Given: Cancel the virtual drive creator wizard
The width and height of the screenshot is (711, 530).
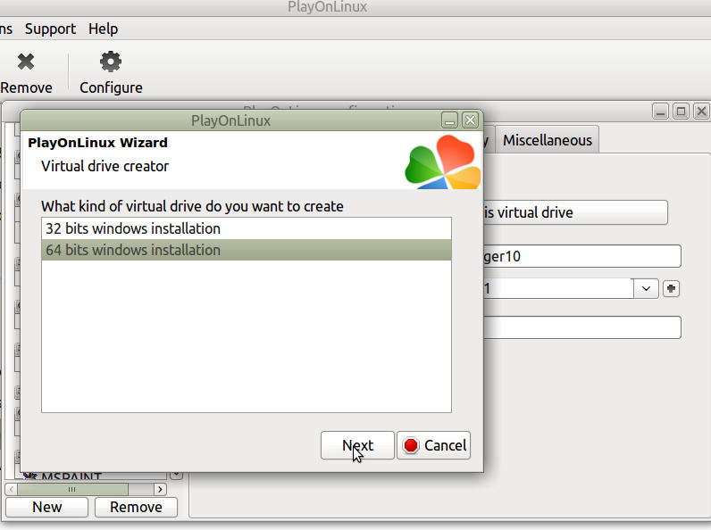Looking at the screenshot, I should click(x=433, y=445).
